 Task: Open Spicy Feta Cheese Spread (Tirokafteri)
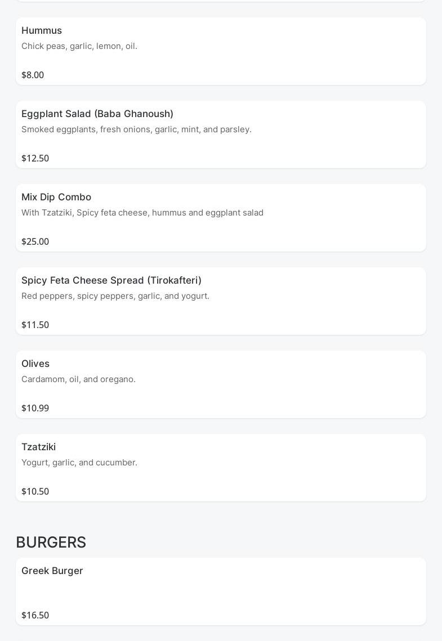point(111,280)
